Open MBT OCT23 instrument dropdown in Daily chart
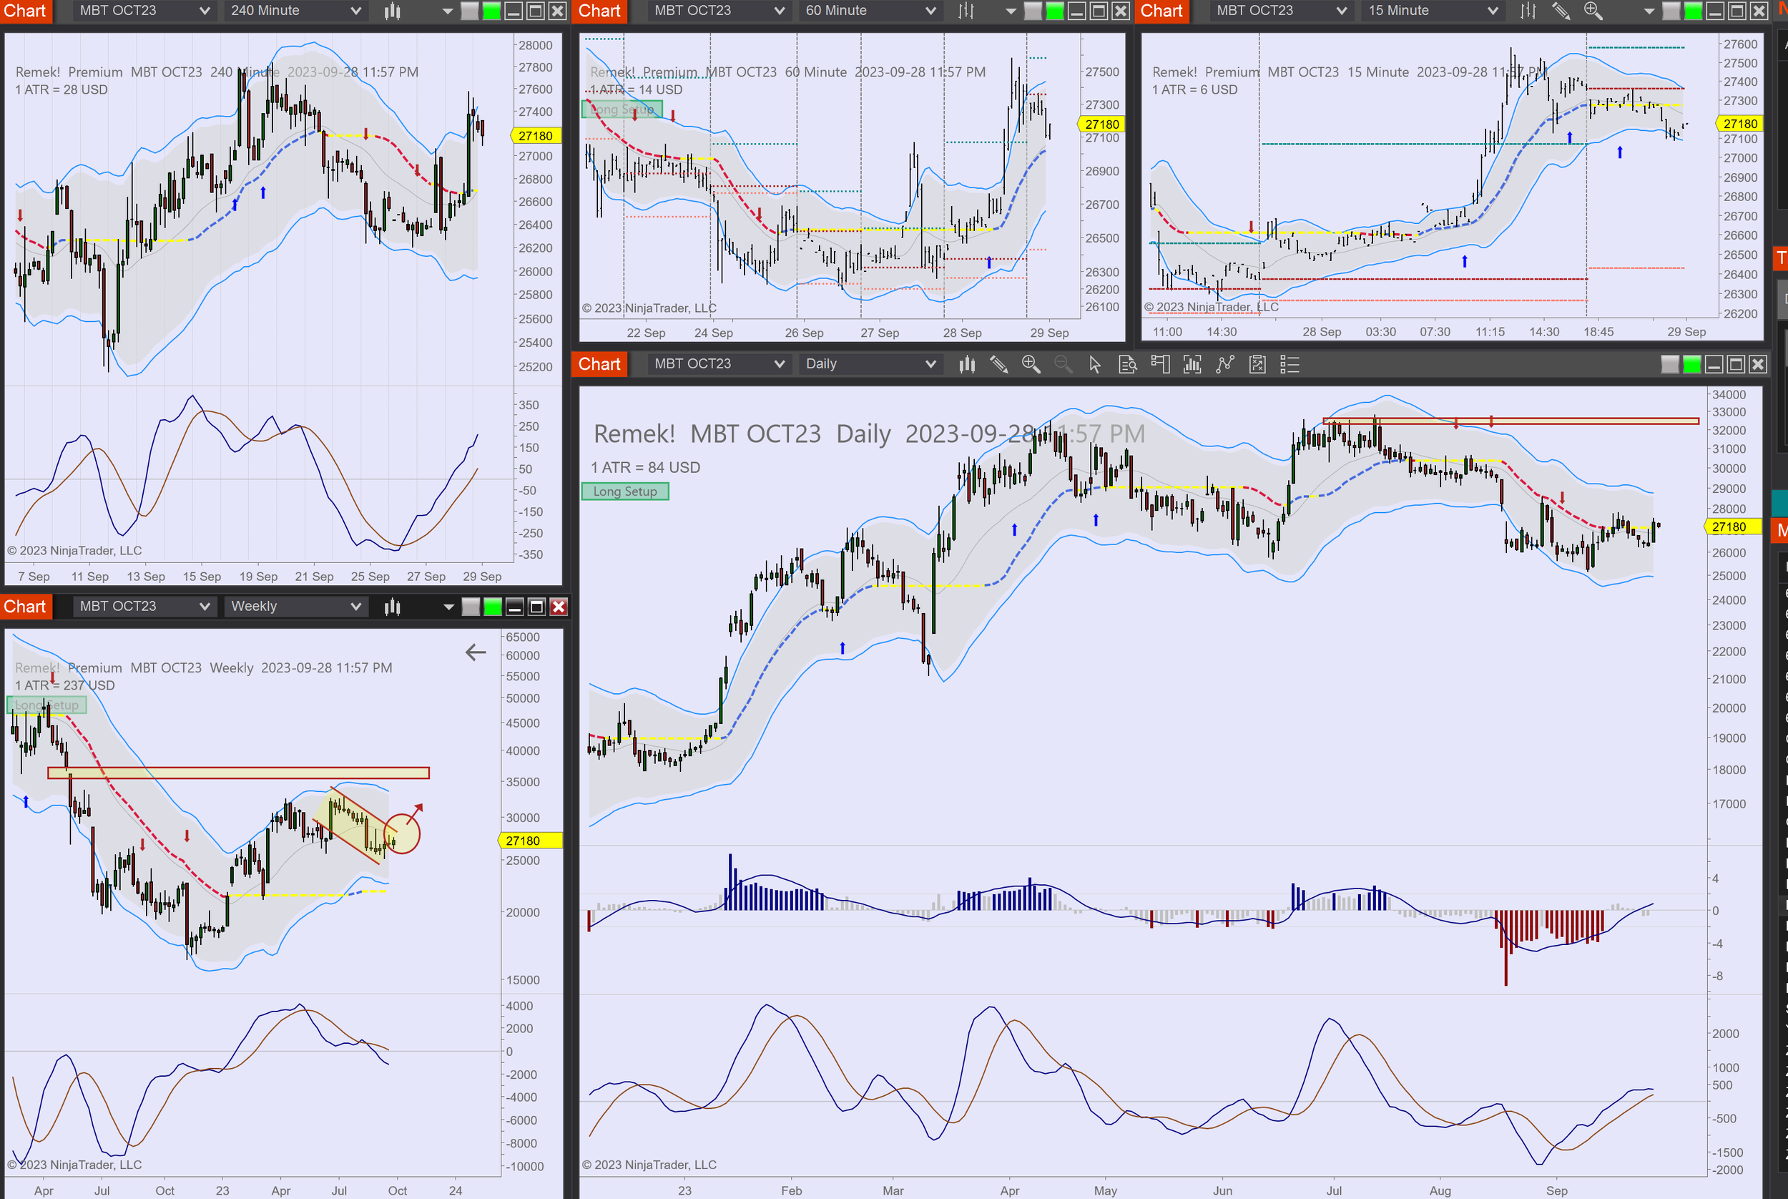Screen dimensions: 1788x1199 point(719,364)
